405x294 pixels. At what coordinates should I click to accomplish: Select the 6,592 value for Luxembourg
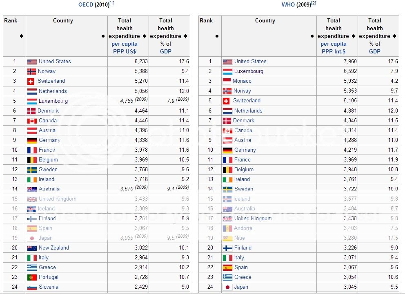(x=350, y=71)
